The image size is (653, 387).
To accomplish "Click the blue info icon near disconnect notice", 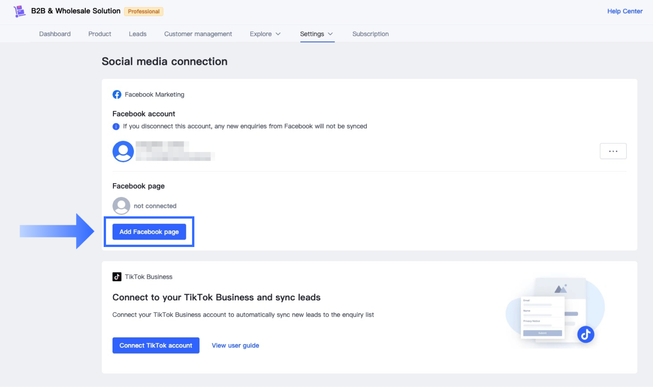I will [116, 127].
